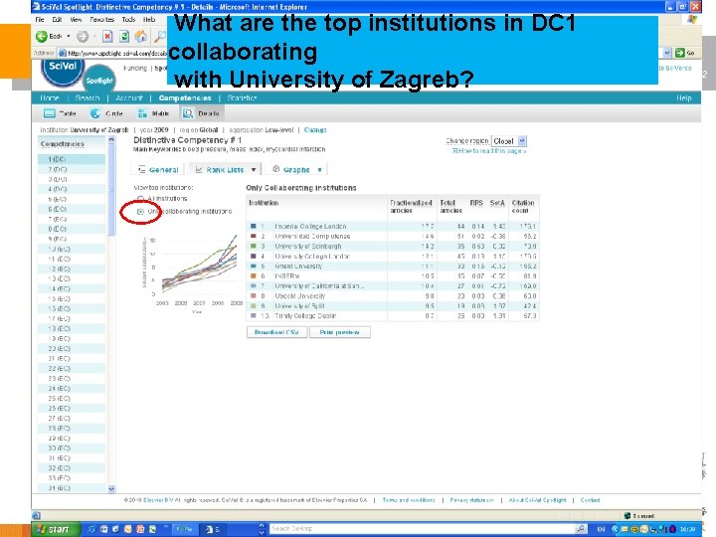The image size is (716, 537).
Task: Click competencies list scroll up arrow
Action: [x=111, y=140]
